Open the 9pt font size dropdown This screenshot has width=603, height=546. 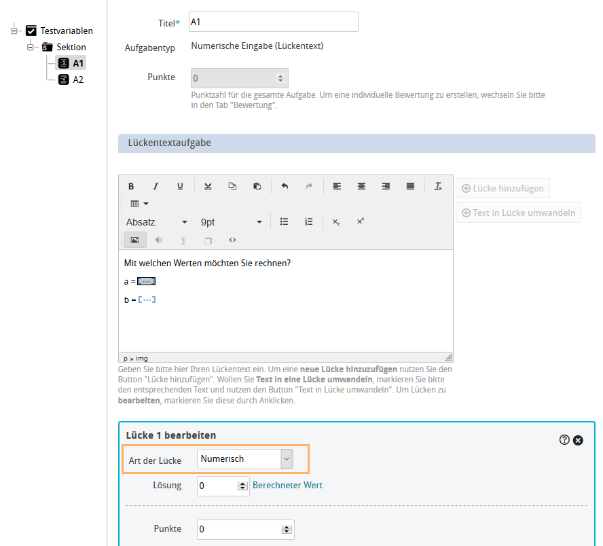tap(231, 222)
